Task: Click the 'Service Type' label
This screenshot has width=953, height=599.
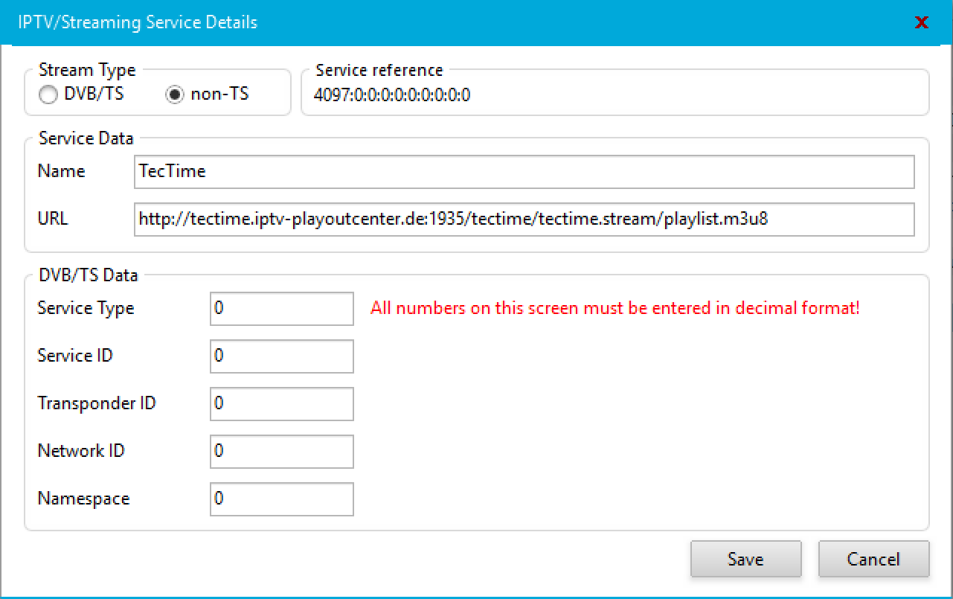Action: pos(86,308)
